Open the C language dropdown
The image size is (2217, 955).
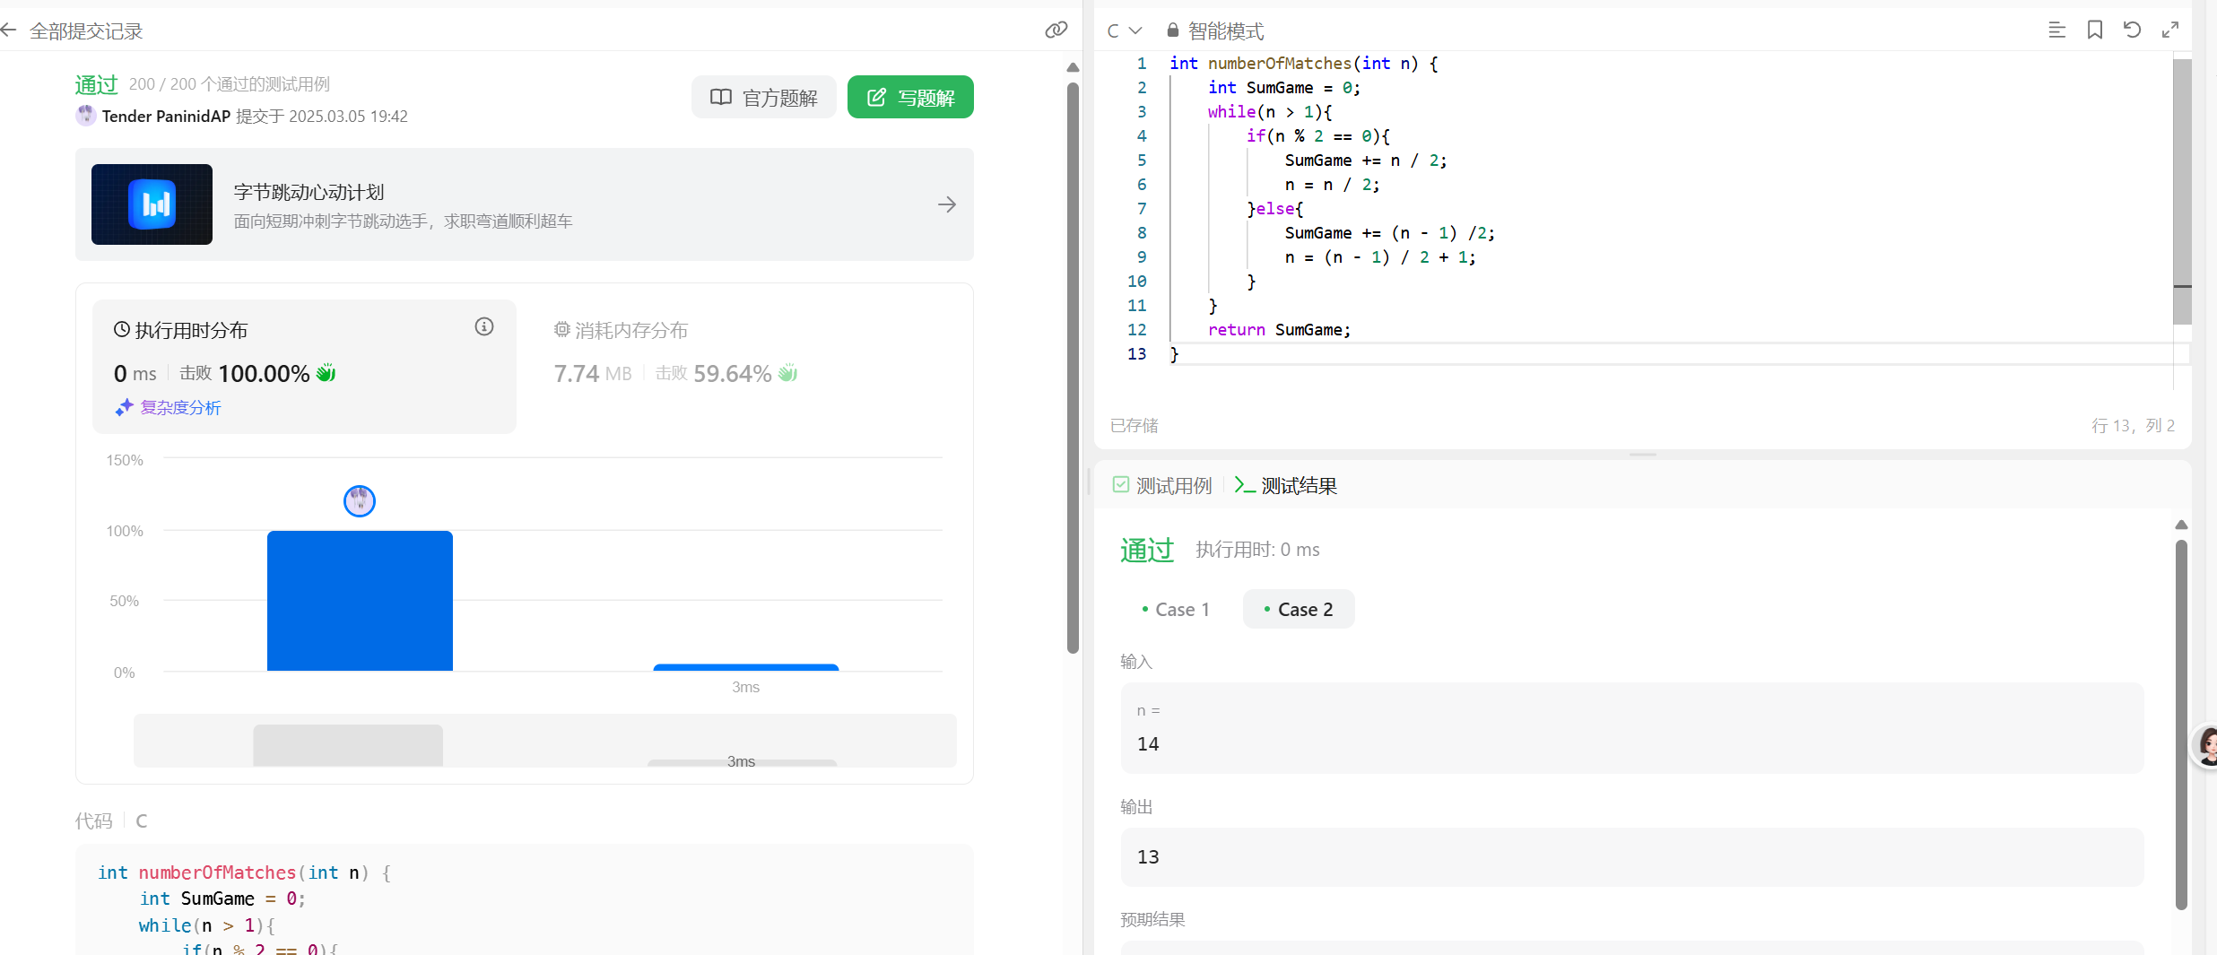[x=1124, y=31]
